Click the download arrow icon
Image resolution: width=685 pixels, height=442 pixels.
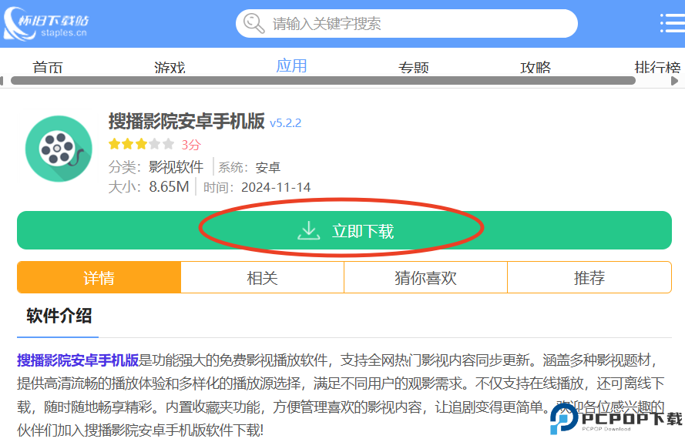[x=309, y=230]
